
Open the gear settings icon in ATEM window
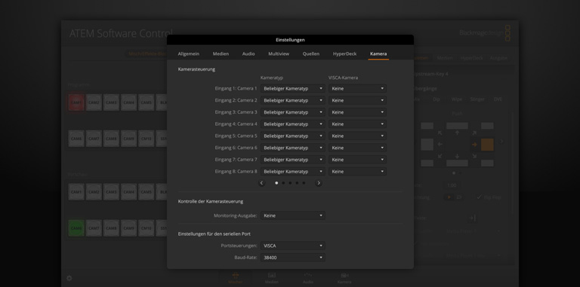tap(69, 278)
